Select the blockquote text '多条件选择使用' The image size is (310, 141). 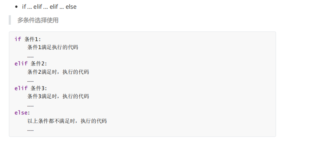pyautogui.click(x=38, y=20)
